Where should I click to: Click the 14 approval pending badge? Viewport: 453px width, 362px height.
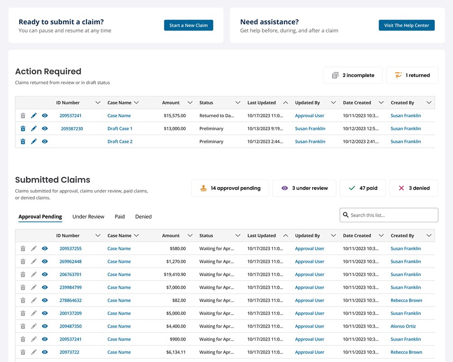[x=230, y=188]
